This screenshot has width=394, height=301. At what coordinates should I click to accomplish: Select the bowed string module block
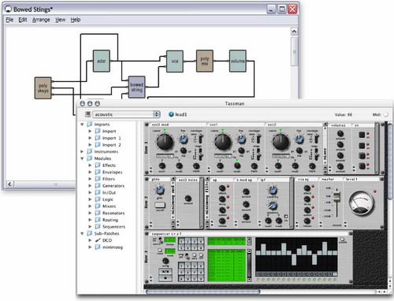136,87
